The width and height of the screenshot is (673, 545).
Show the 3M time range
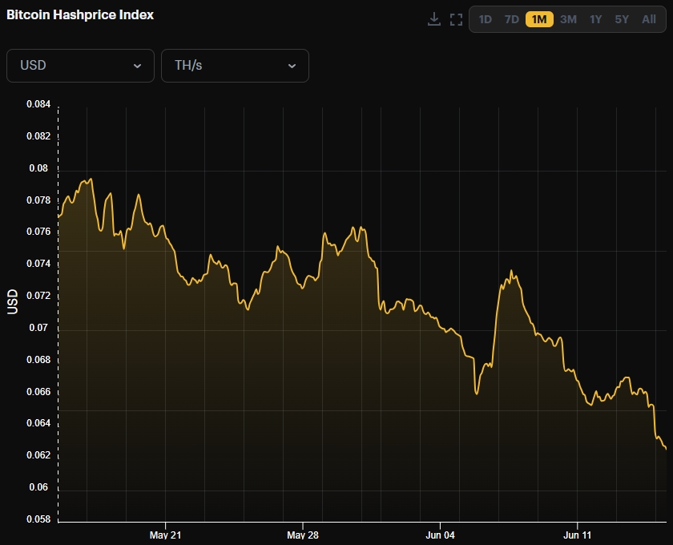568,19
